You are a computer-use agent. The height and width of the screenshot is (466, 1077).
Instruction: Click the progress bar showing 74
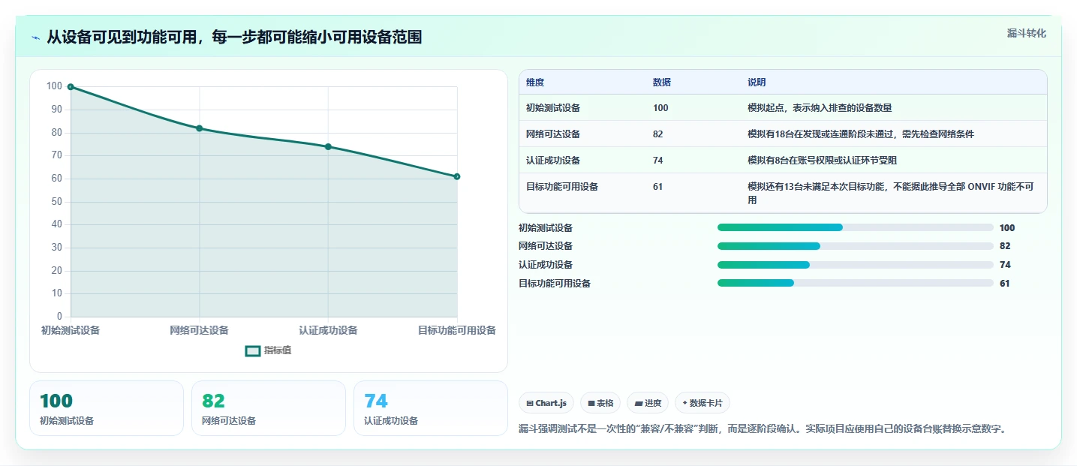pos(856,264)
